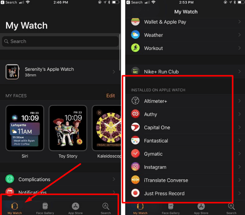This screenshot has width=245, height=215.
Task: Tap the Fantastical app icon
Action: click(135, 140)
